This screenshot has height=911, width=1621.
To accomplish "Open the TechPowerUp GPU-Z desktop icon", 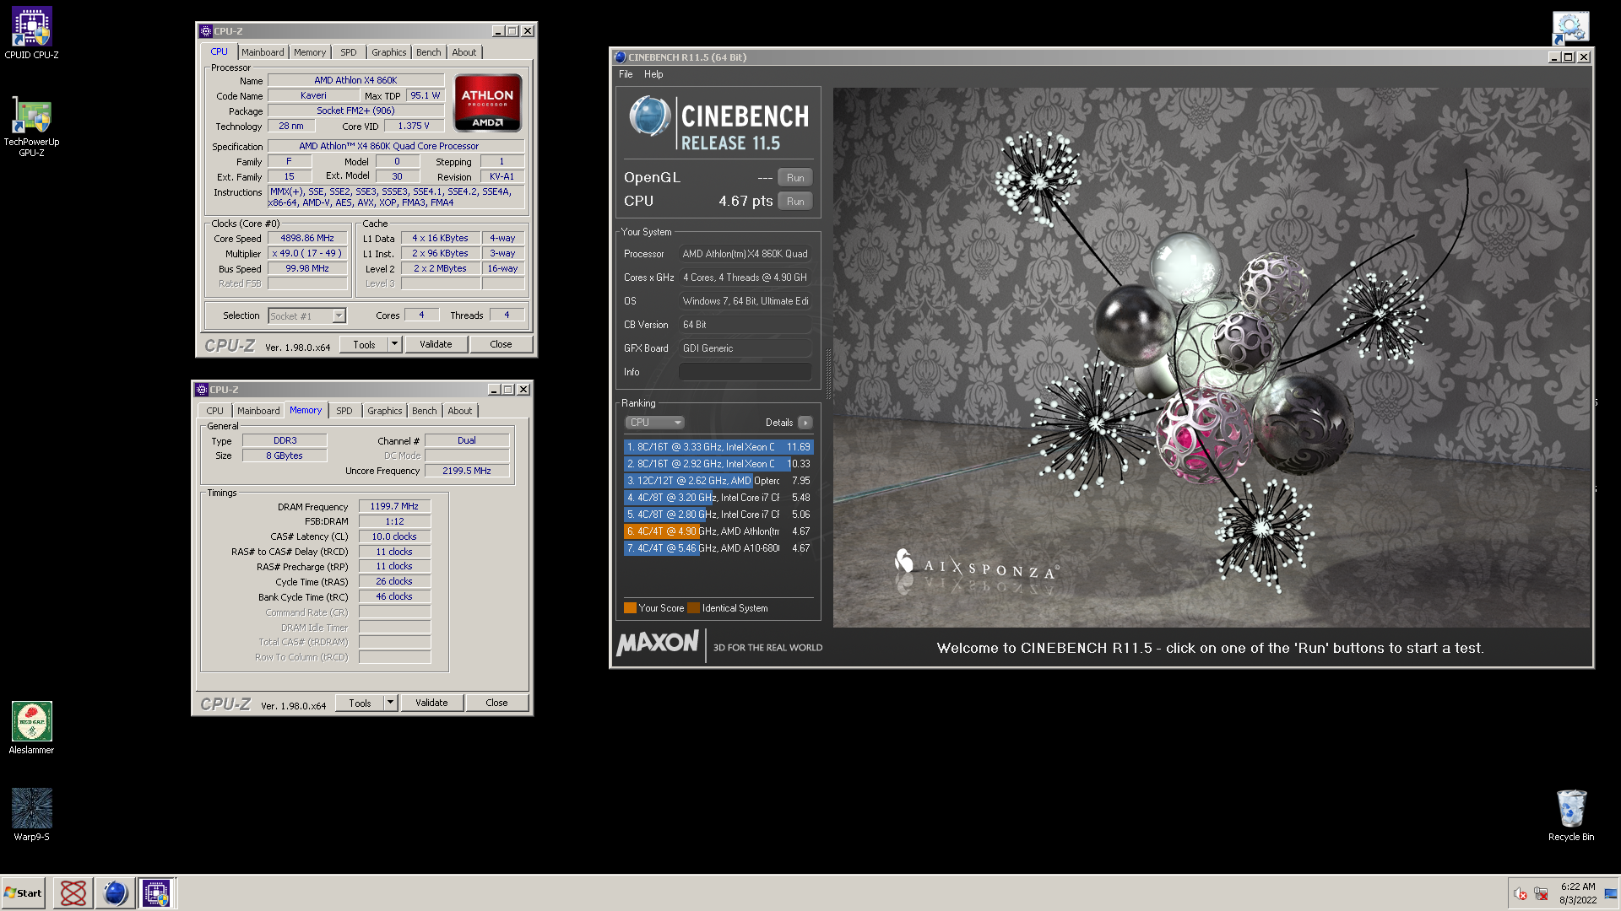I will [31, 127].
